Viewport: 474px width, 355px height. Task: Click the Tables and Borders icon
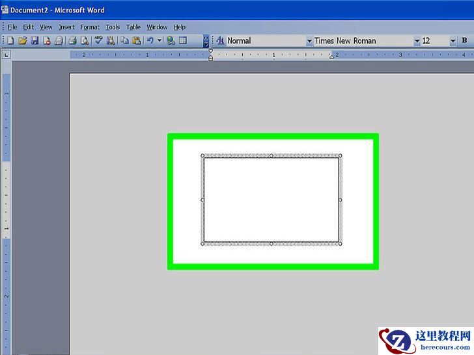click(183, 40)
